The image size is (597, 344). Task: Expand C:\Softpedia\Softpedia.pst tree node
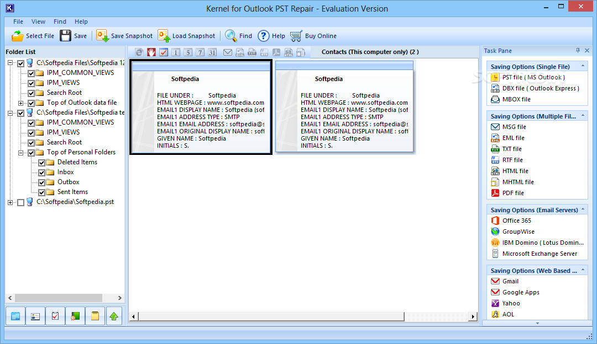tap(11, 202)
